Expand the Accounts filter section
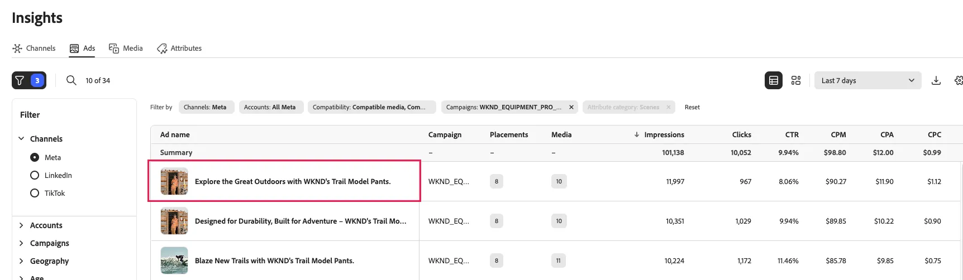963x280 pixels. pyautogui.click(x=21, y=225)
